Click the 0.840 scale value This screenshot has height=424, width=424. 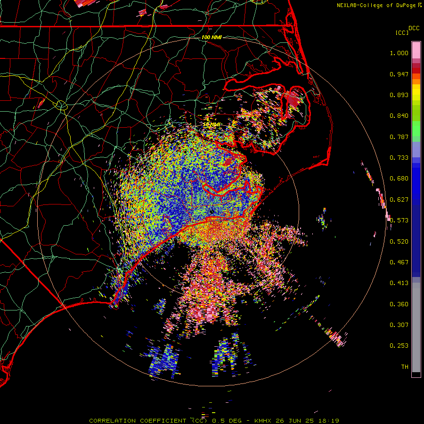pos(399,116)
